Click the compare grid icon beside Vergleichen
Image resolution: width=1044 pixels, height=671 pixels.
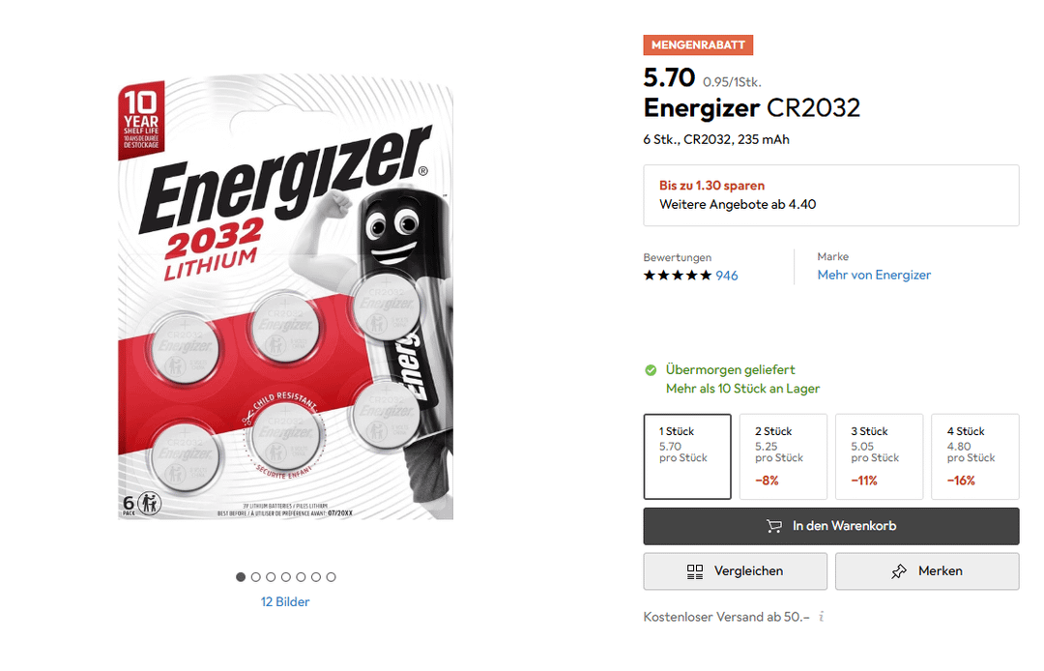pos(694,571)
